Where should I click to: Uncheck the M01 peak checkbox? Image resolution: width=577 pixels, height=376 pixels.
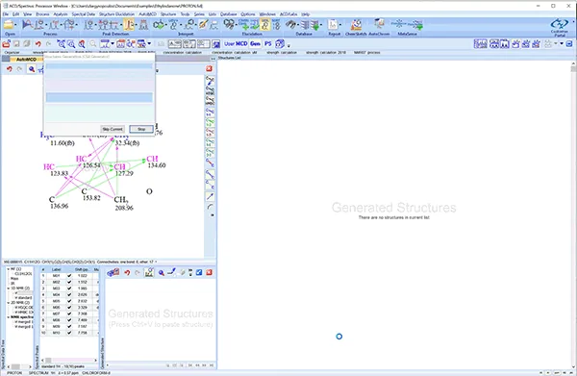[x=69, y=276]
